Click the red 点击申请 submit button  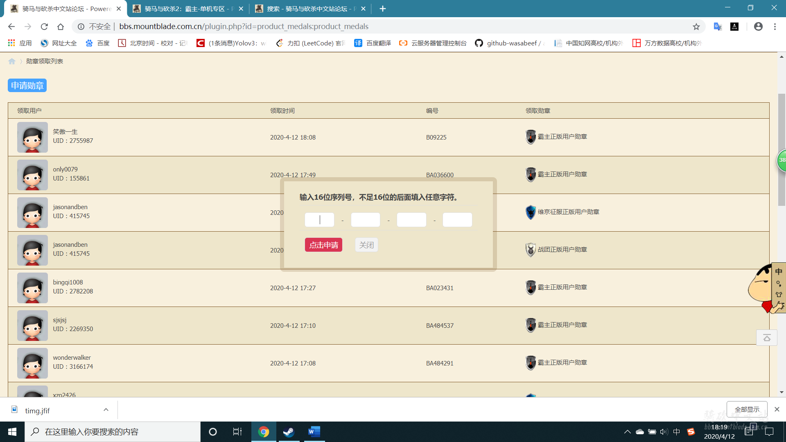323,245
